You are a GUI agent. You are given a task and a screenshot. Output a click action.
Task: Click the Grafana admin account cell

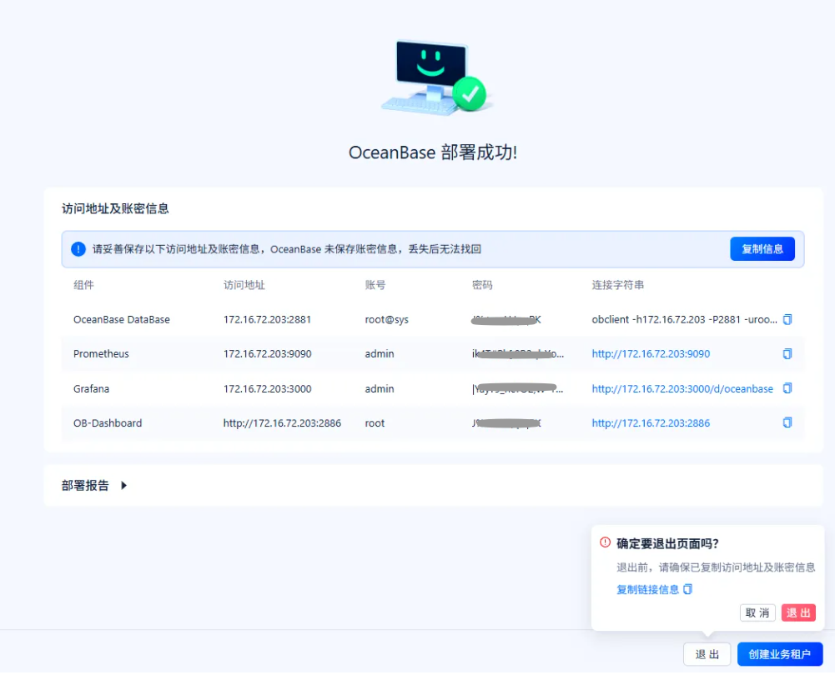[x=380, y=389]
